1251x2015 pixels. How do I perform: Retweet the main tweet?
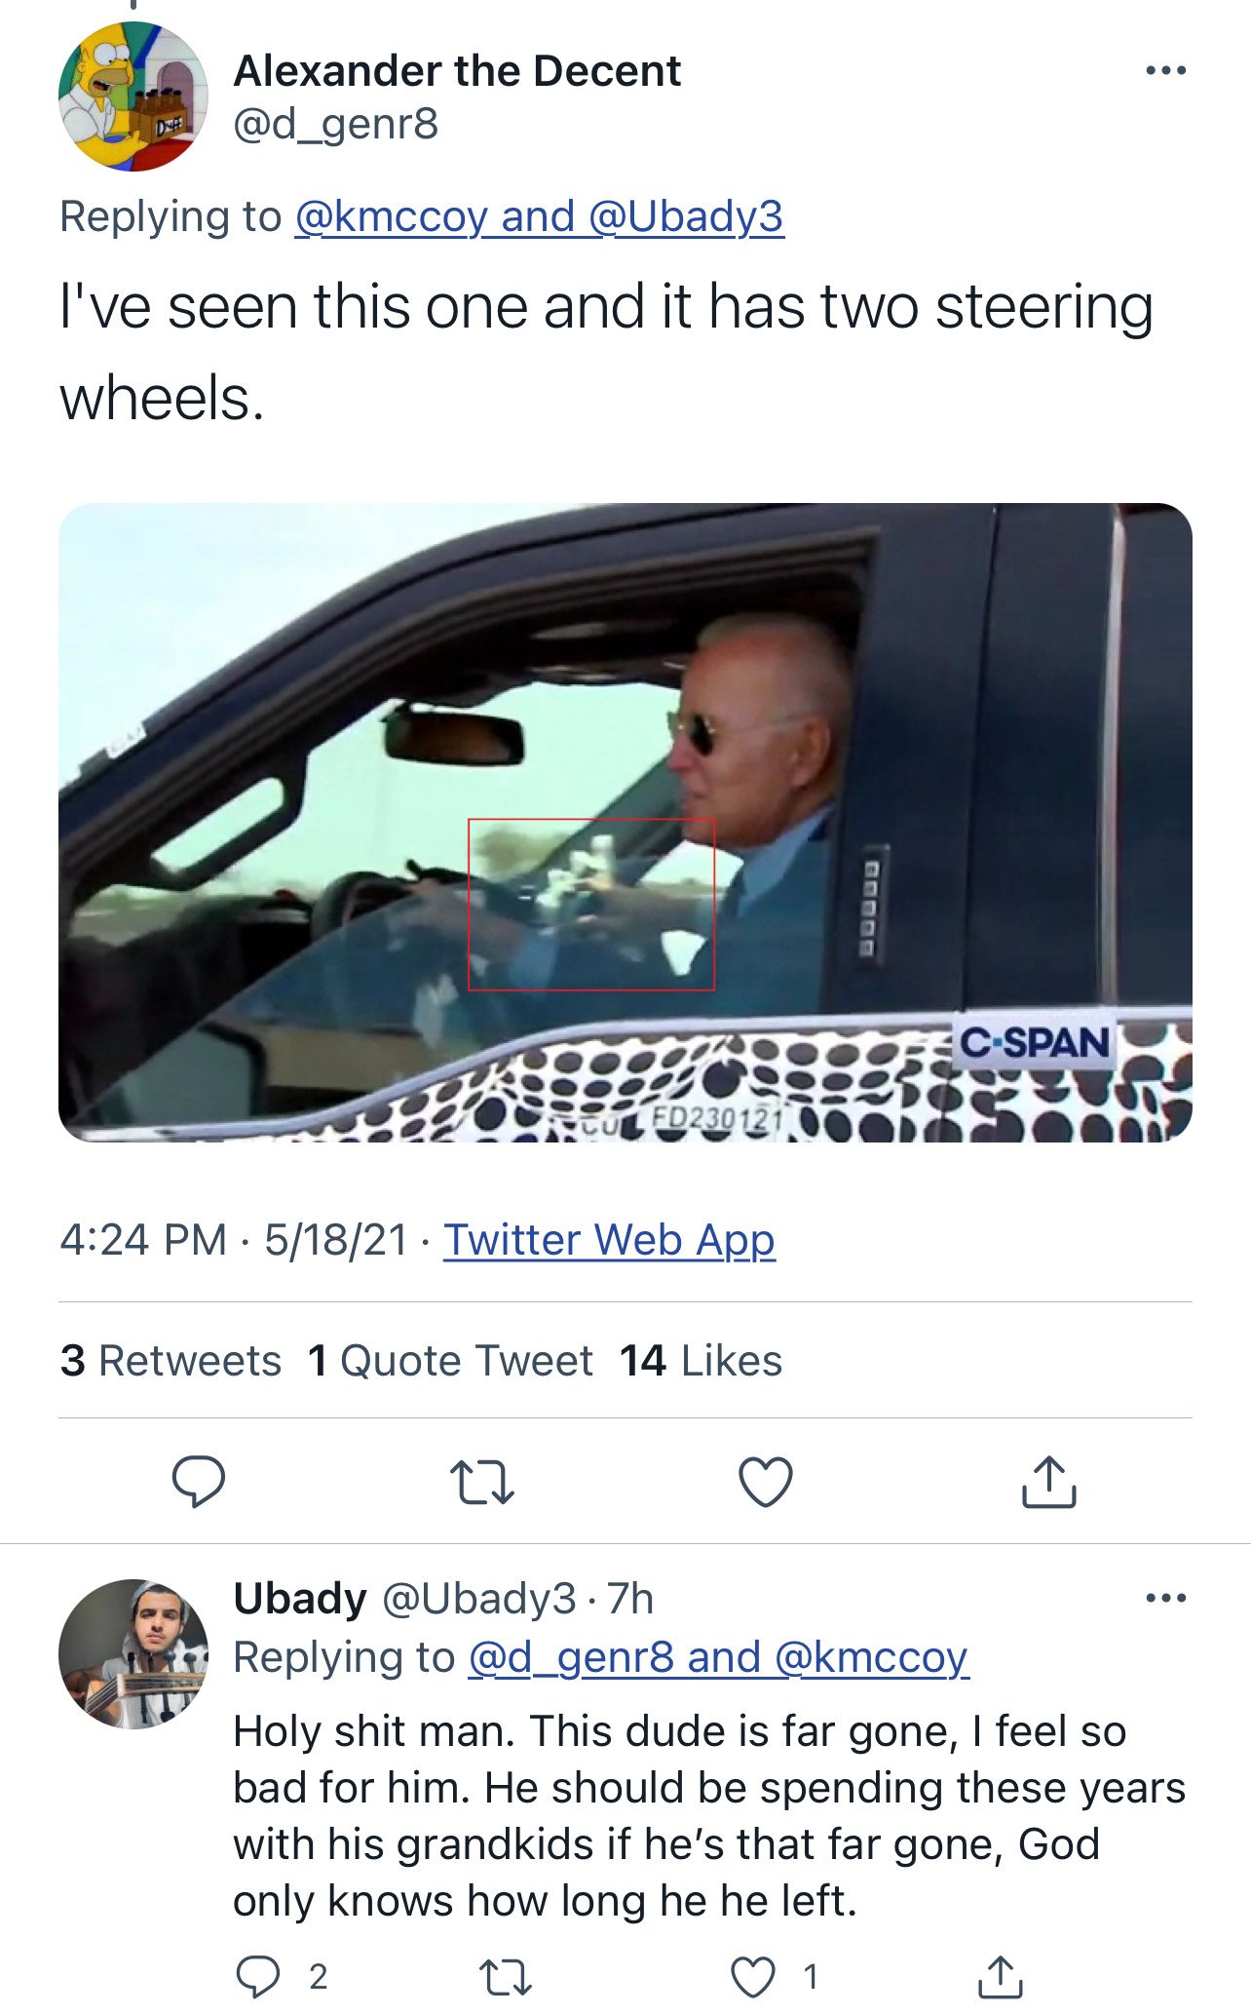coord(482,1482)
